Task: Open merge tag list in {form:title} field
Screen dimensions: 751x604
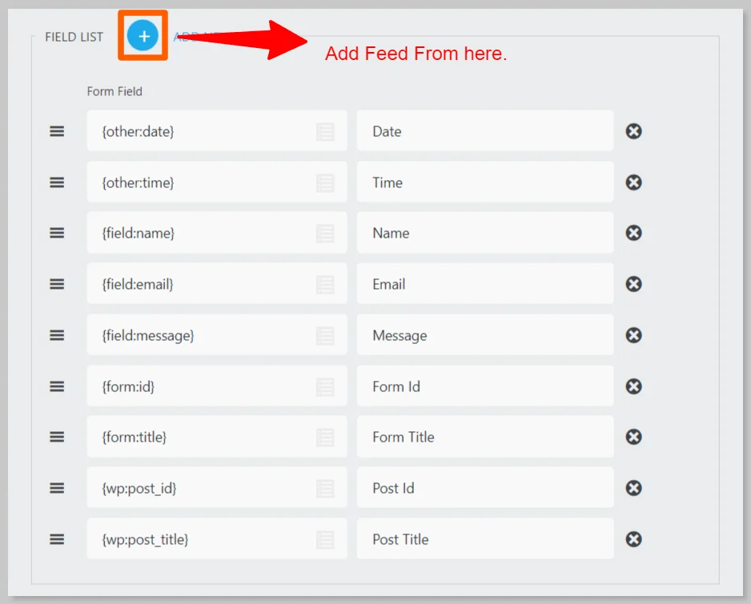Action: coord(325,438)
